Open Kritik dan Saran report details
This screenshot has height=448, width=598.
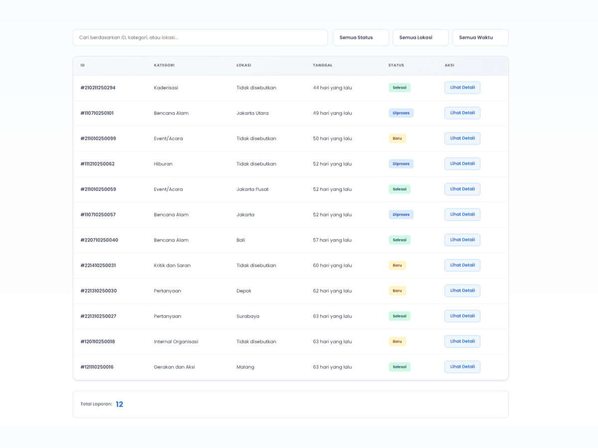[x=462, y=265]
